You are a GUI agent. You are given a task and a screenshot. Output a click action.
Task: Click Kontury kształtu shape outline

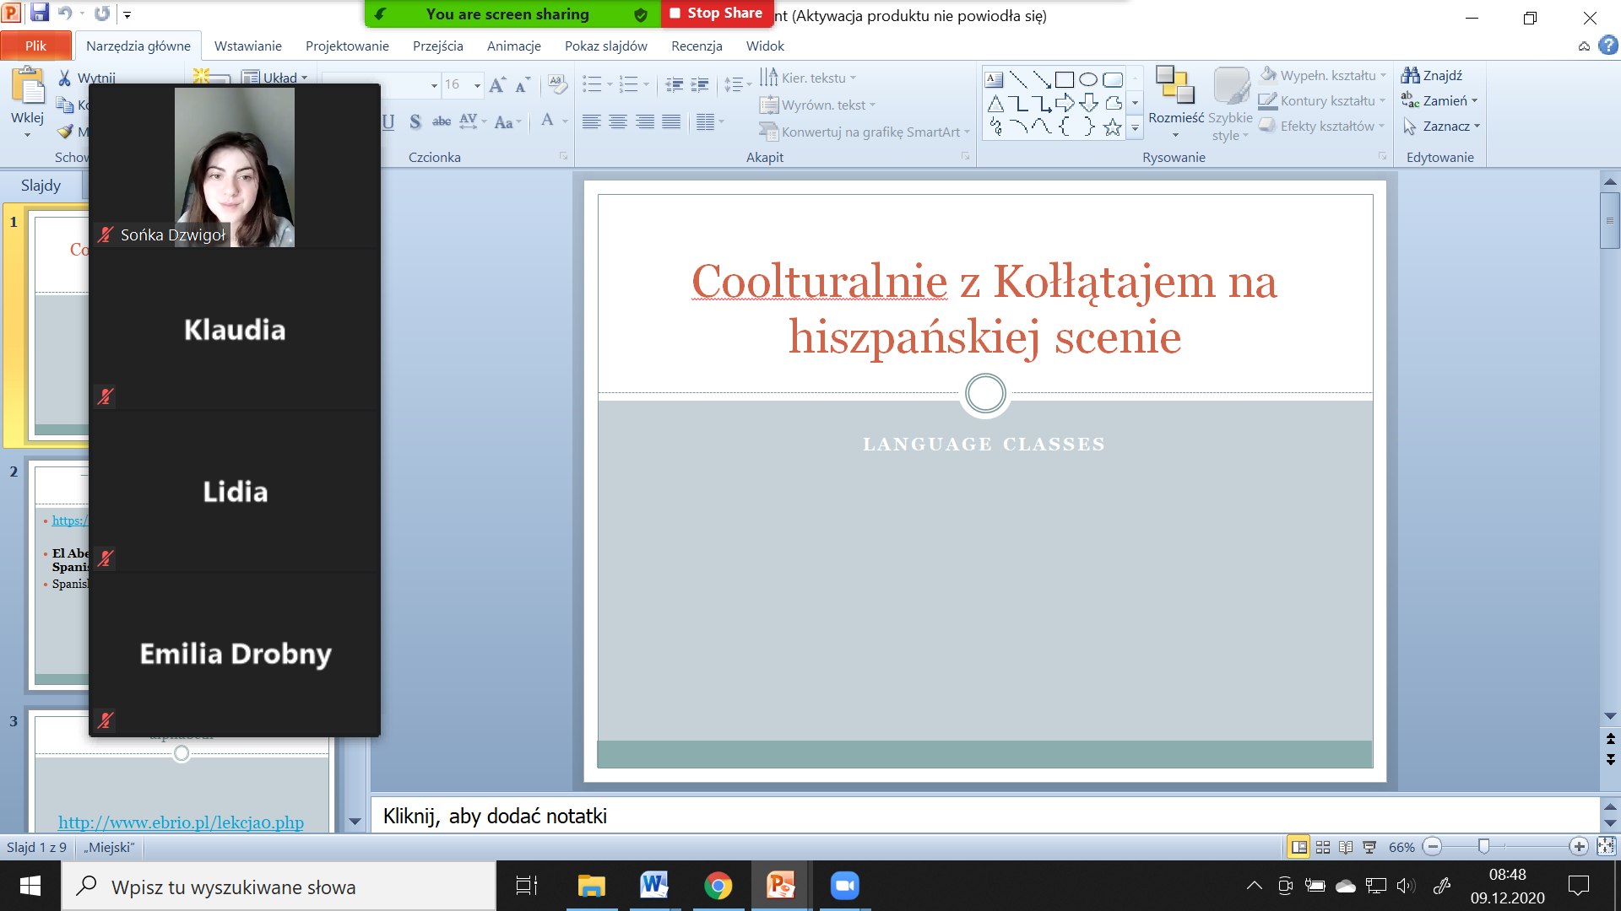coord(1322,100)
